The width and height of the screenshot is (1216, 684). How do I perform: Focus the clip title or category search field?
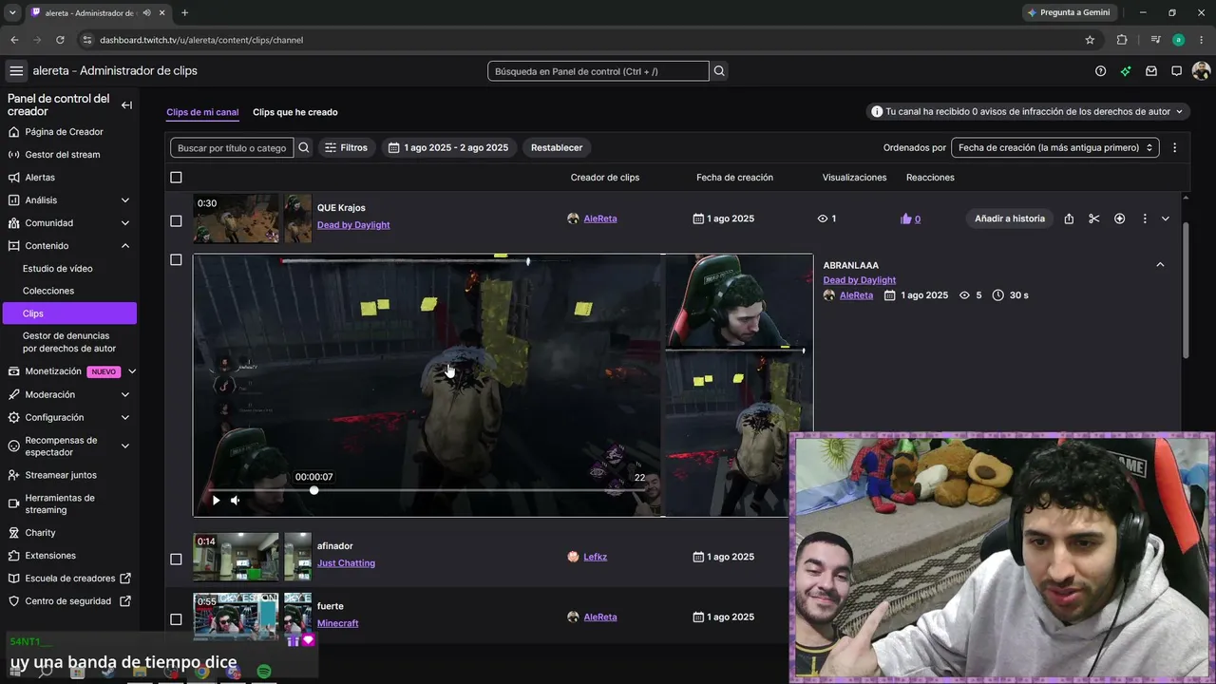(232, 147)
